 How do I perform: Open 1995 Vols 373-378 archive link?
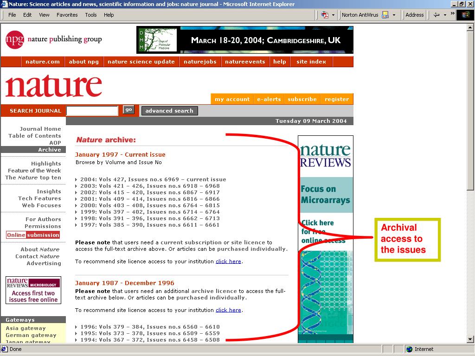click(148, 334)
